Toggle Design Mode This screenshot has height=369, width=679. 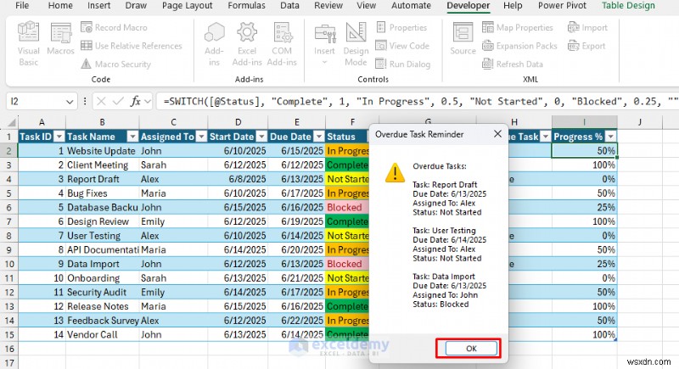pos(356,44)
